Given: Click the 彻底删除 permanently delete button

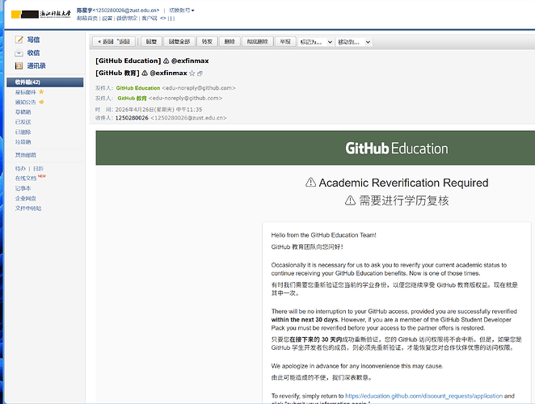Looking at the screenshot, I should click(257, 42).
